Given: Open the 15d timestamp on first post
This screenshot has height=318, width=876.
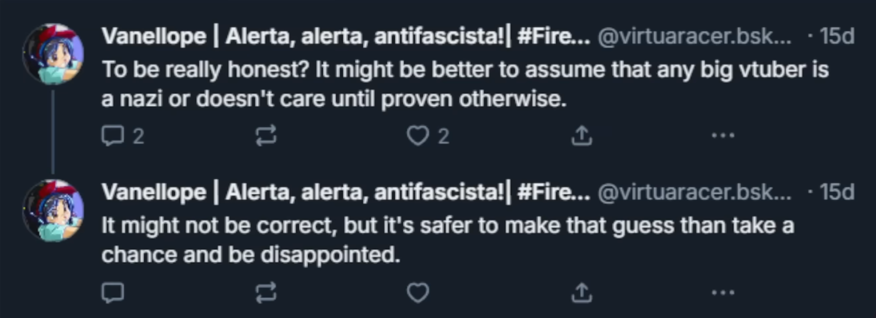Looking at the screenshot, I should tap(836, 36).
